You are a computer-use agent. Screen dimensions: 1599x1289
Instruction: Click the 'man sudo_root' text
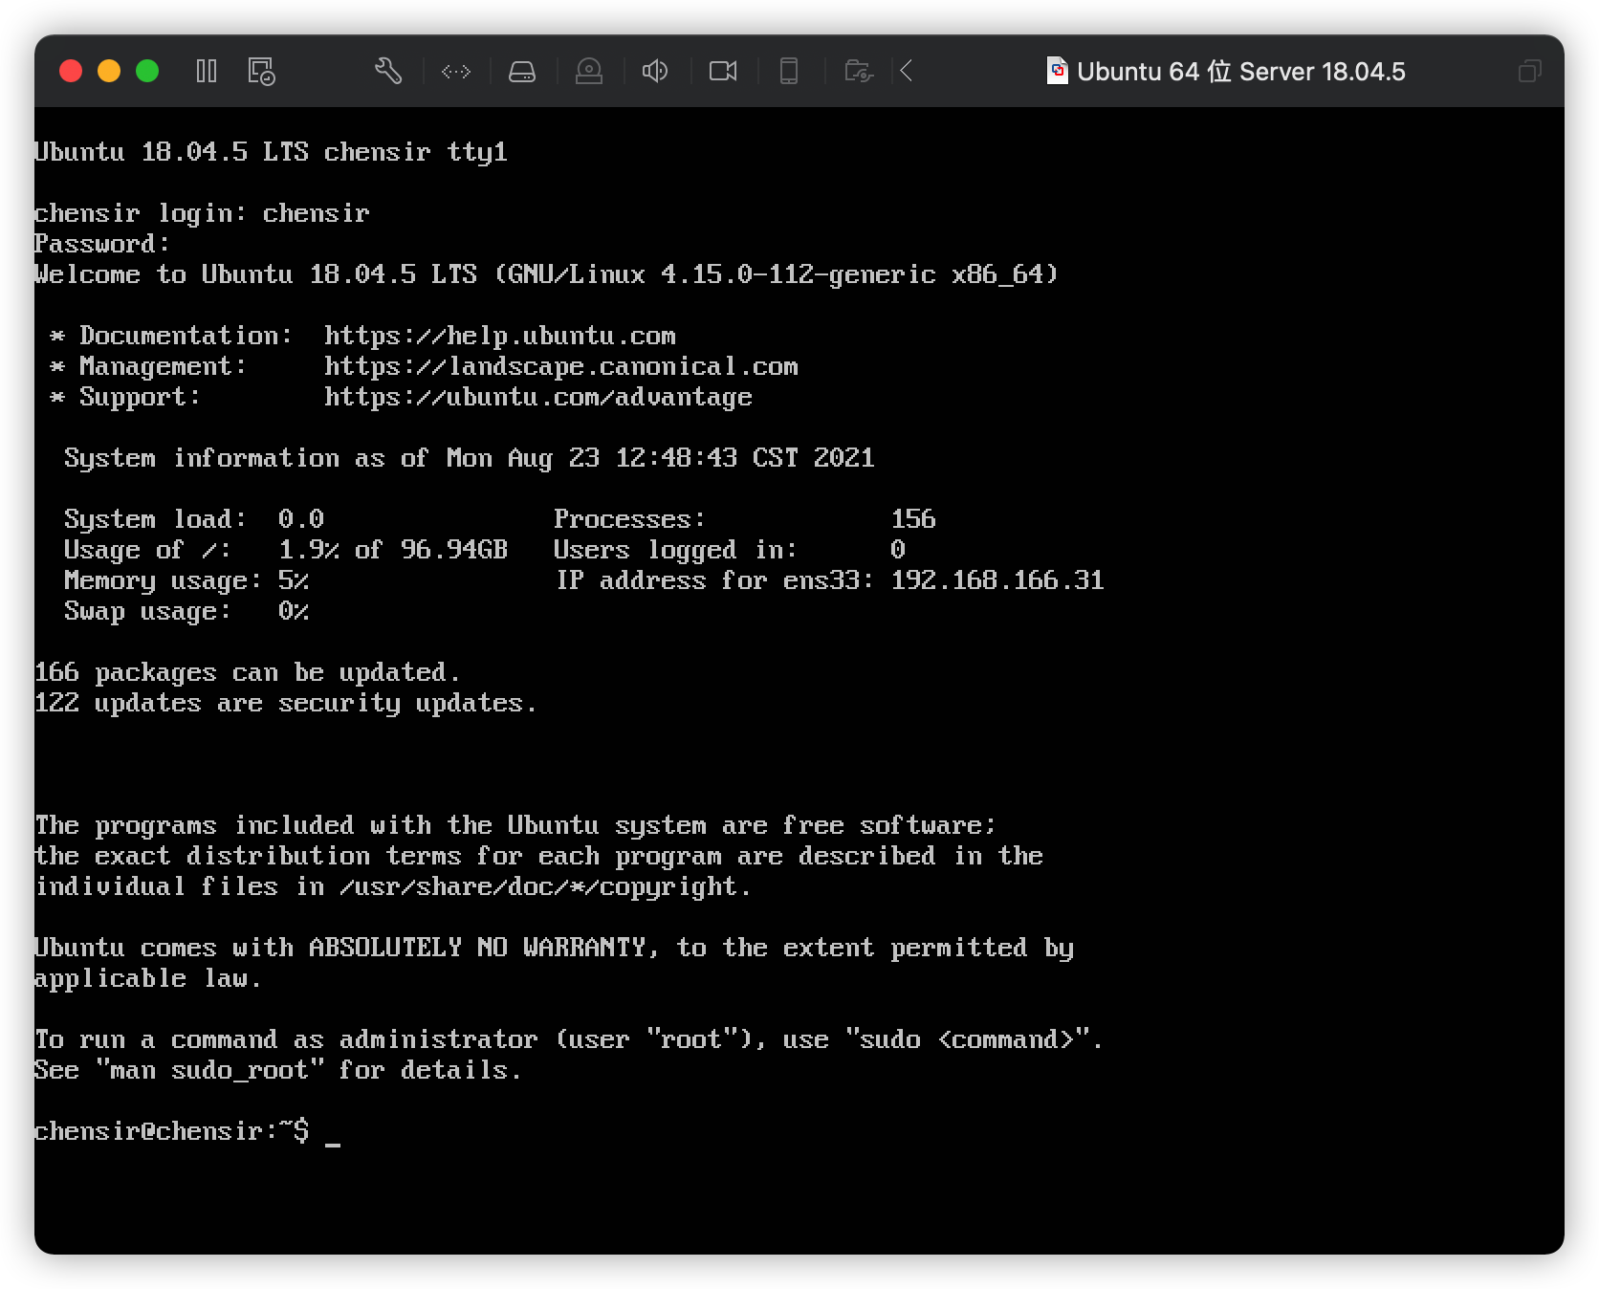[209, 1070]
